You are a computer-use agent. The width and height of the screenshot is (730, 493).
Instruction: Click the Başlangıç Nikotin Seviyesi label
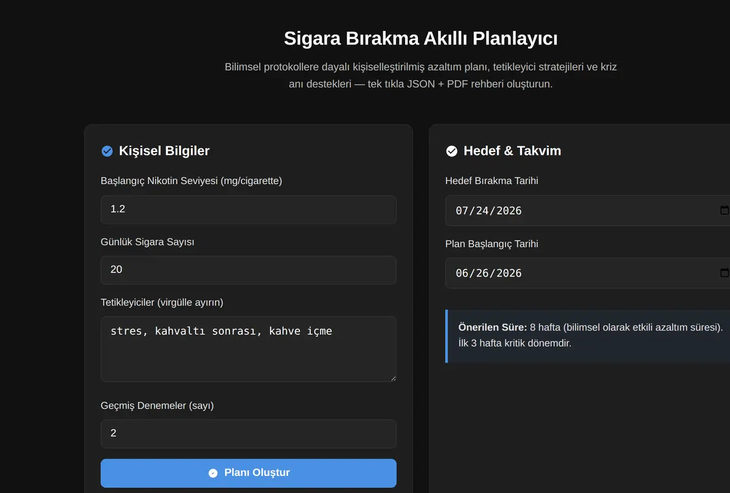point(192,181)
